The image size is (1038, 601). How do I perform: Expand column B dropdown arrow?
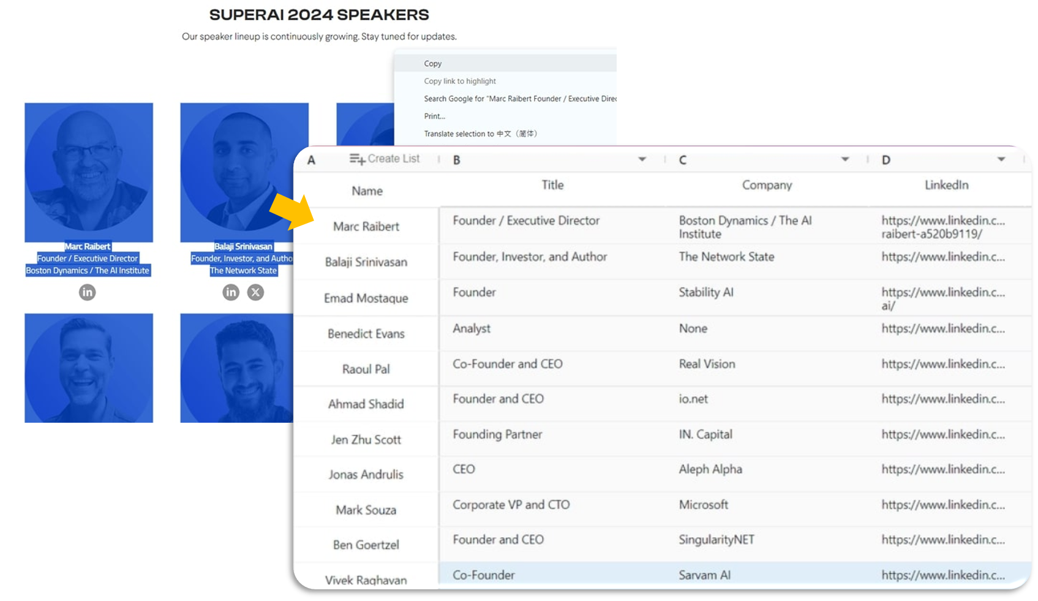click(x=642, y=159)
